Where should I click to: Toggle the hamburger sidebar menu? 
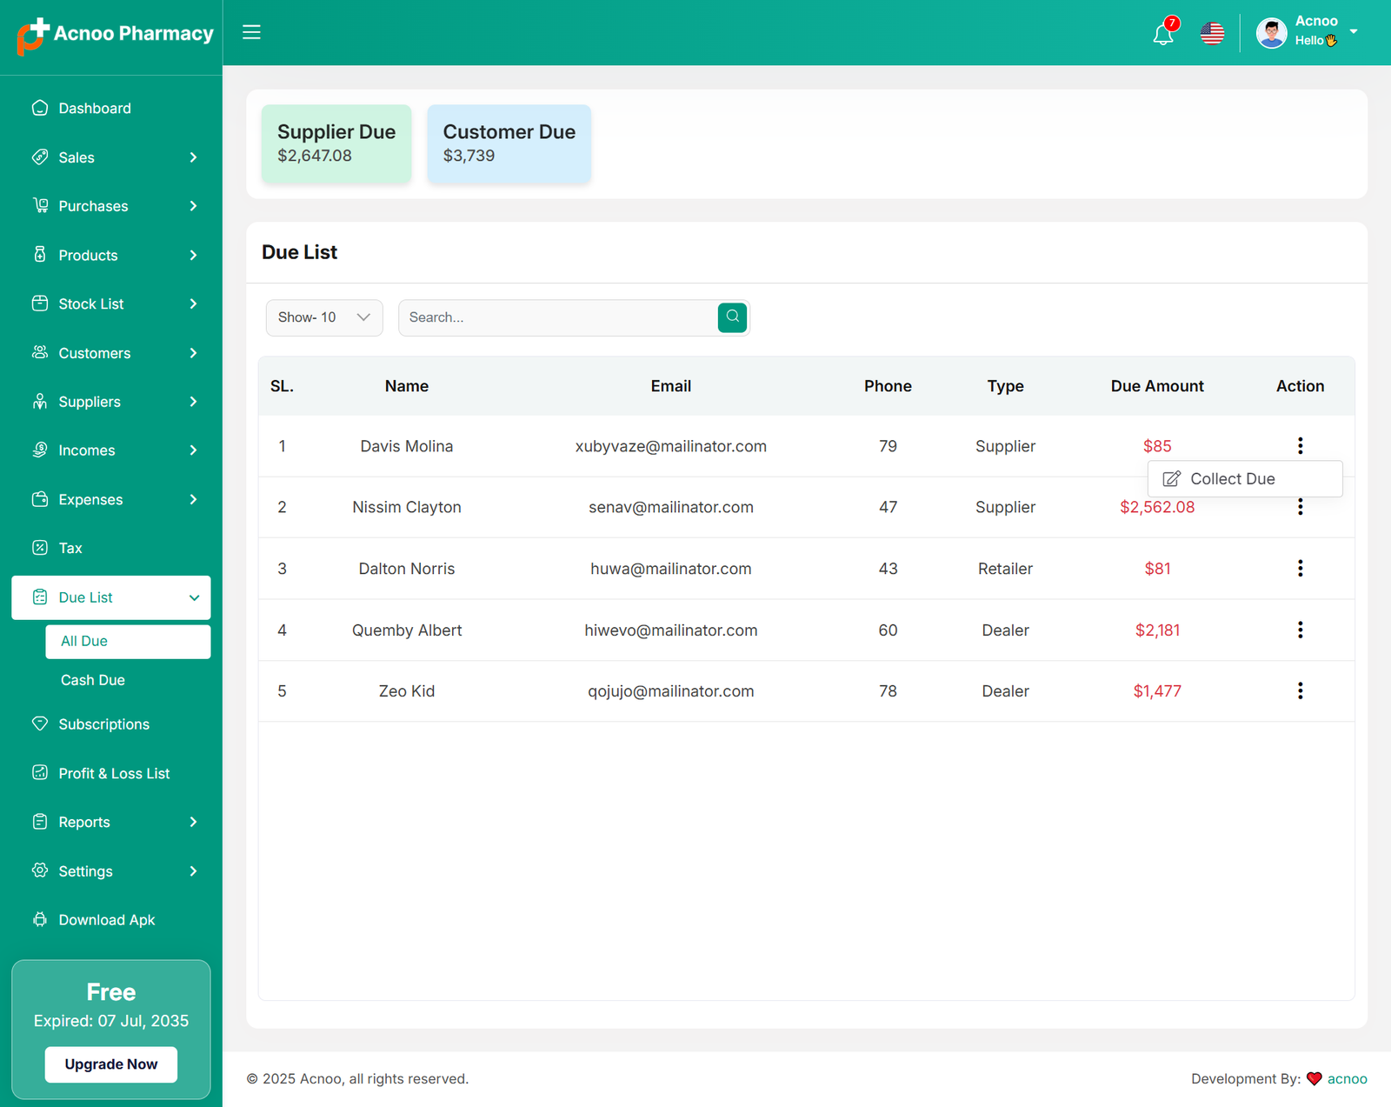tap(251, 32)
